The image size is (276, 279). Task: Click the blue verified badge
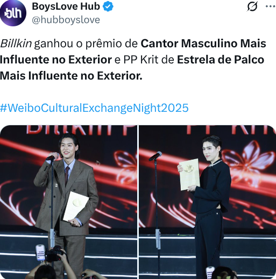pyautogui.click(x=108, y=6)
